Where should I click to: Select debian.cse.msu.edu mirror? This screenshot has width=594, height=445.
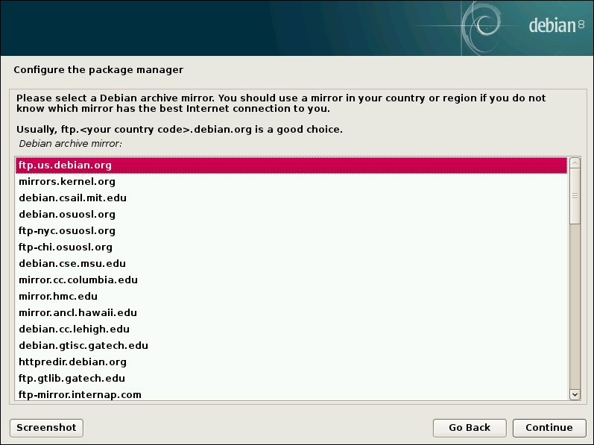pos(291,264)
